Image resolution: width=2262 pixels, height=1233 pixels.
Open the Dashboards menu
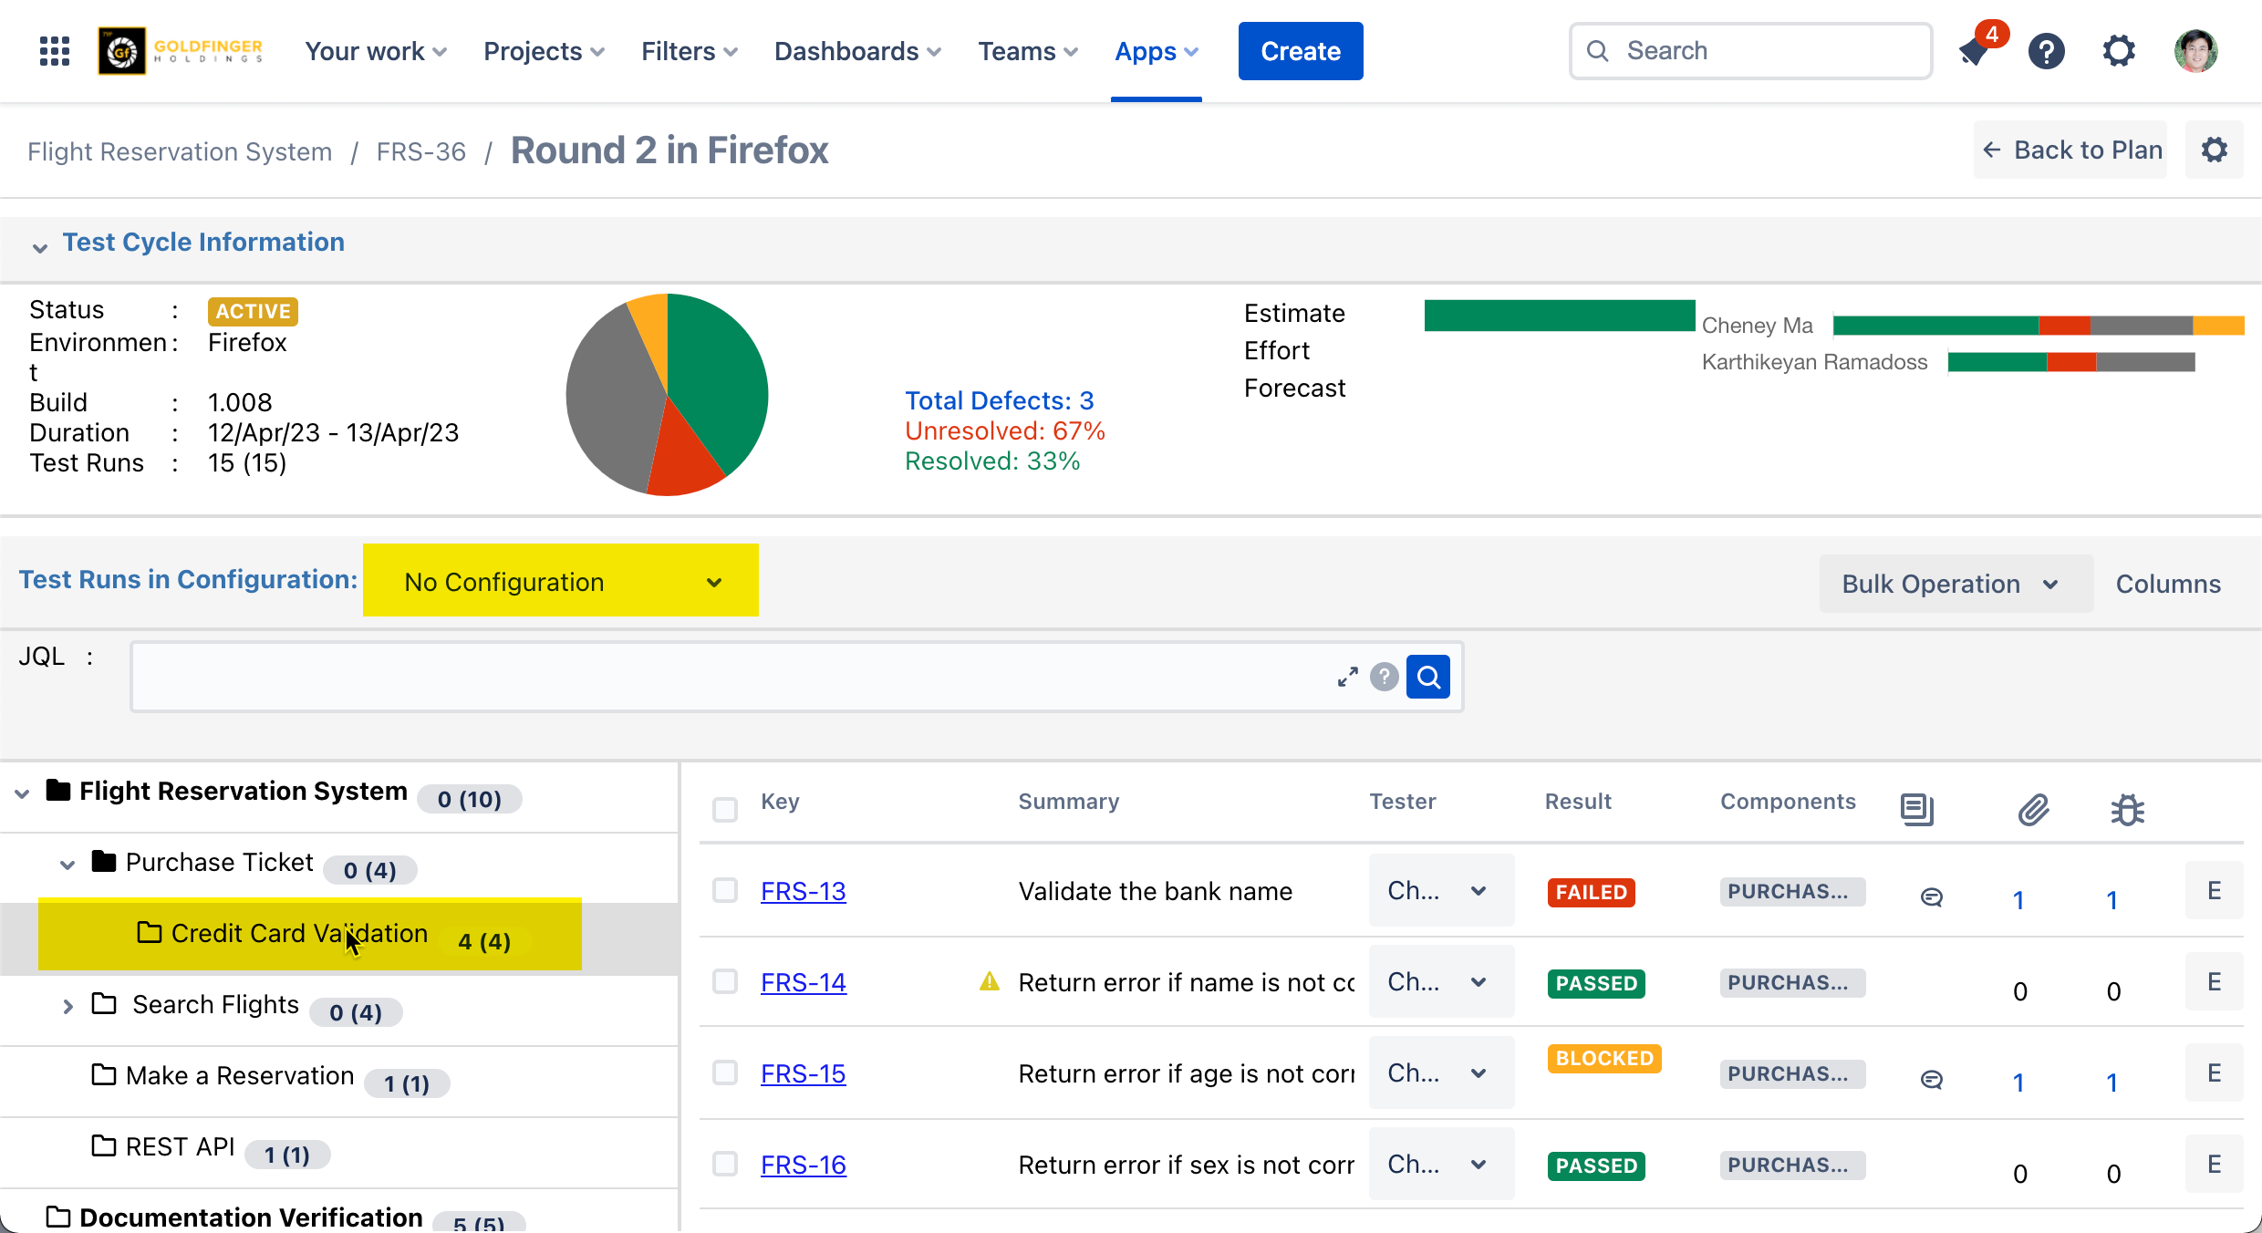click(857, 51)
